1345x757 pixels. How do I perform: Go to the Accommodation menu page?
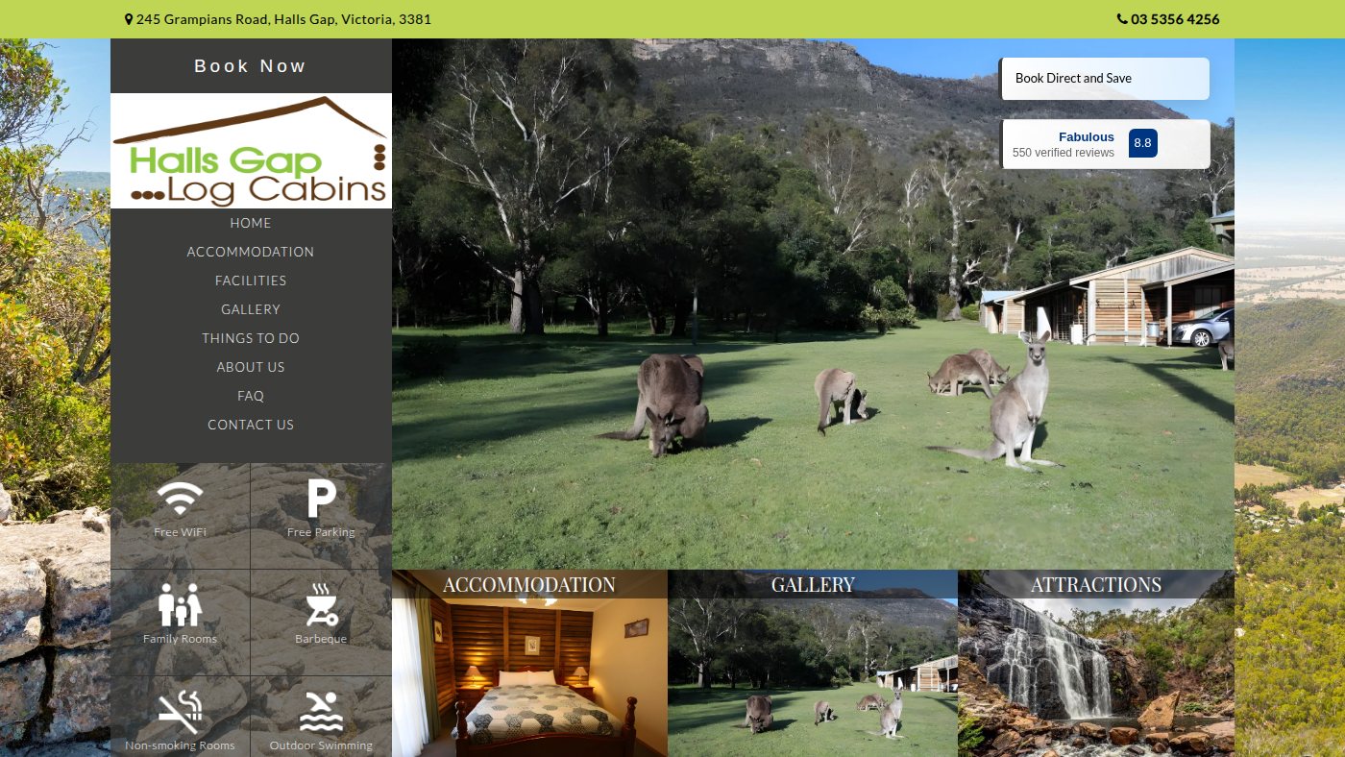click(251, 252)
